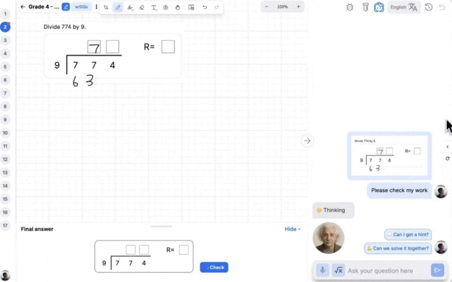Select the Pen drawing tool
Screen dimensions: 452x282
point(118,7)
